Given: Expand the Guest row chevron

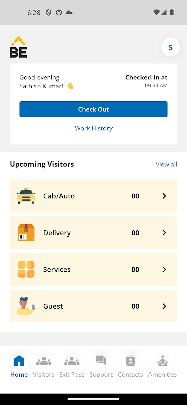Looking at the screenshot, I should pyautogui.click(x=164, y=306).
